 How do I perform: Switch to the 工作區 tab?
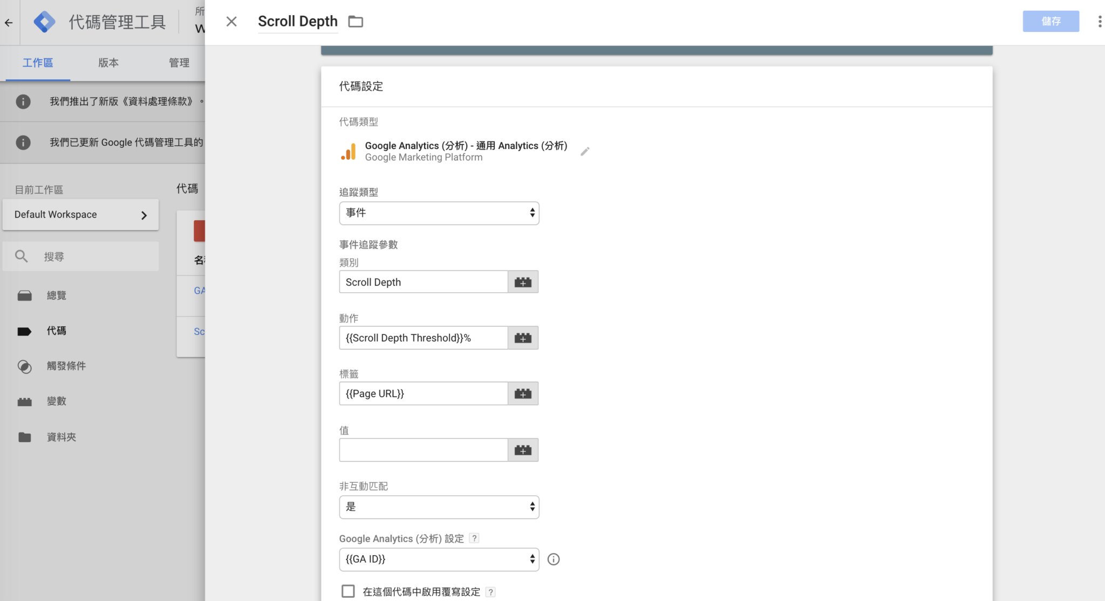38,63
